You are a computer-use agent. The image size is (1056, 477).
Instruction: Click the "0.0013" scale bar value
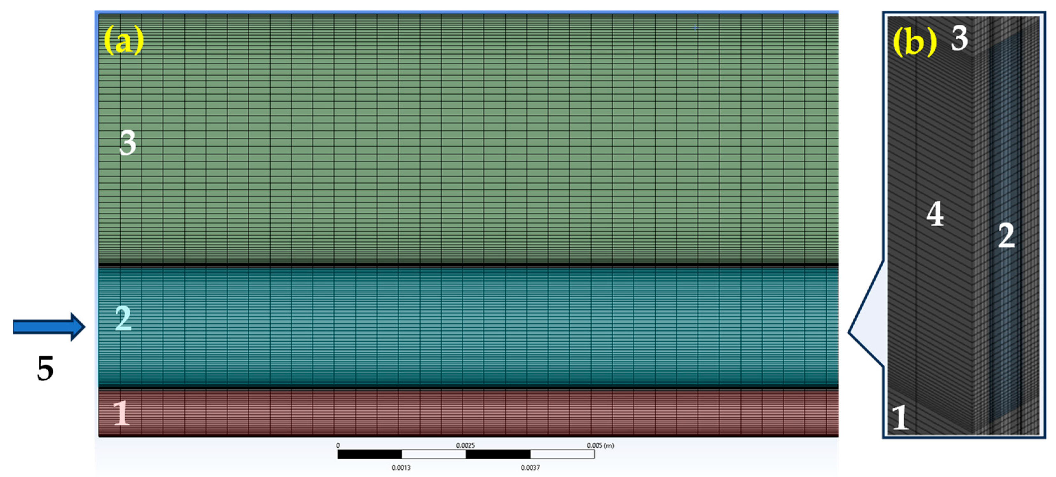[x=401, y=467]
